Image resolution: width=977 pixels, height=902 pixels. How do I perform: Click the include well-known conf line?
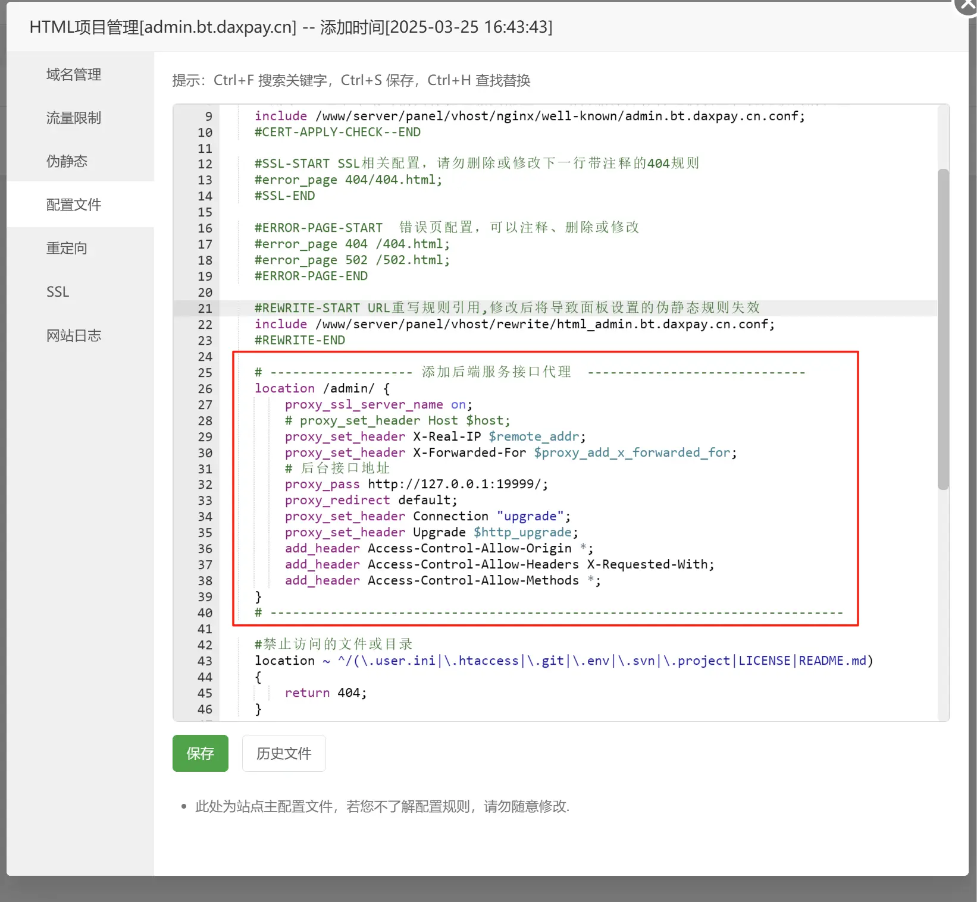530,116
